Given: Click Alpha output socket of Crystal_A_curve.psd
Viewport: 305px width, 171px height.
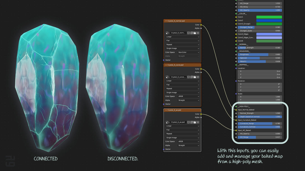Looking at the screenshot, I should click(201, 72).
